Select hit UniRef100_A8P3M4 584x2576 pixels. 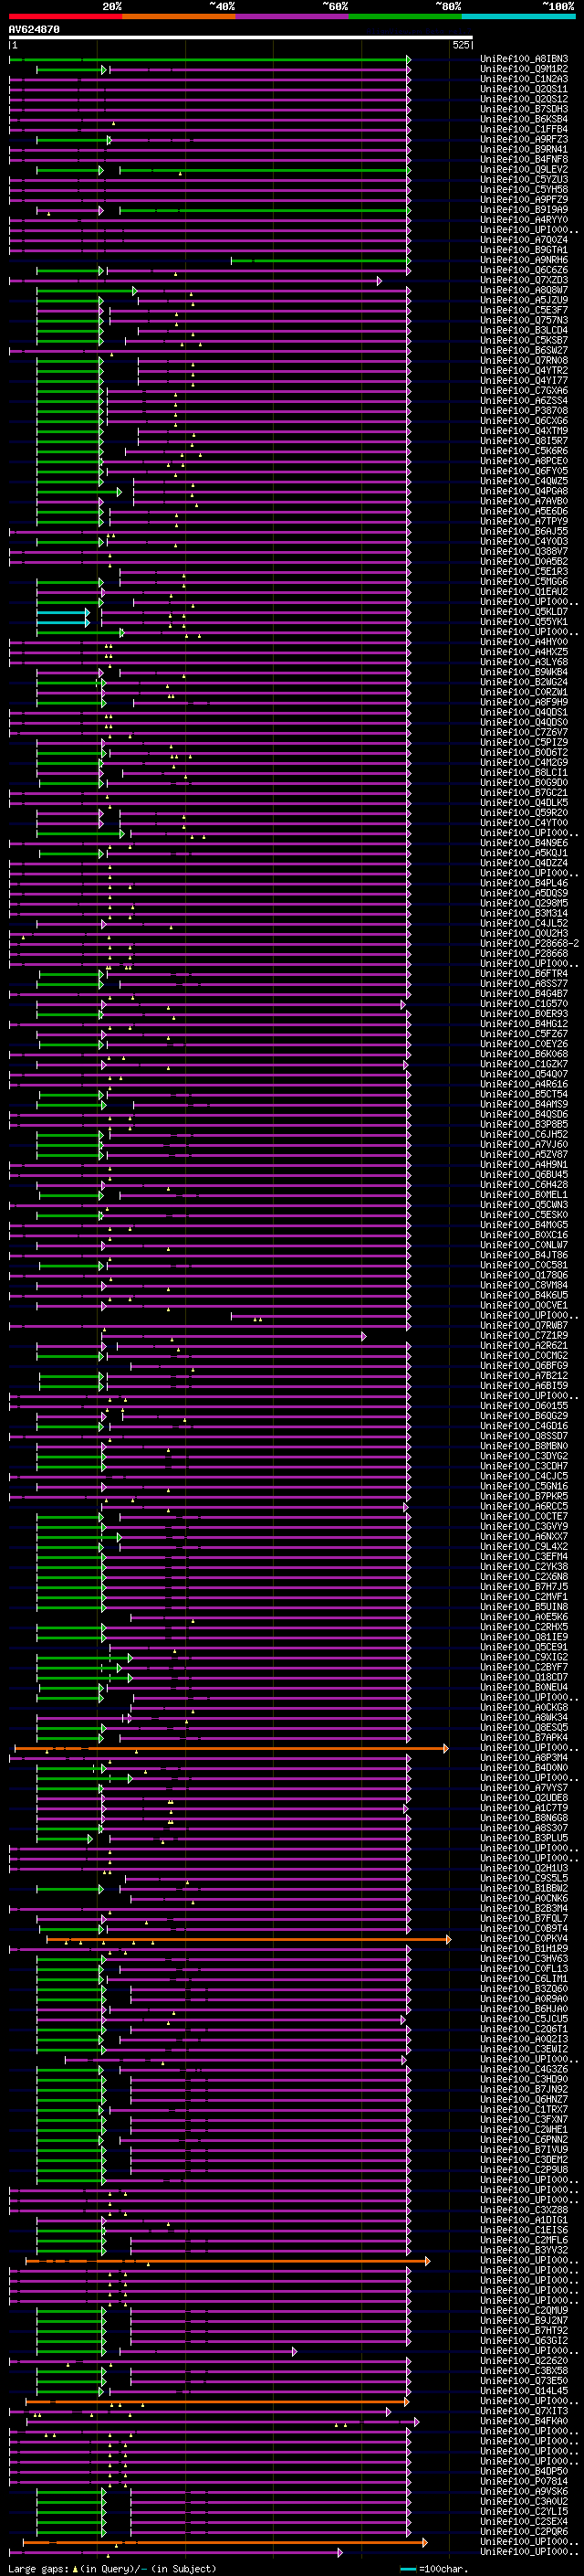tap(524, 1757)
